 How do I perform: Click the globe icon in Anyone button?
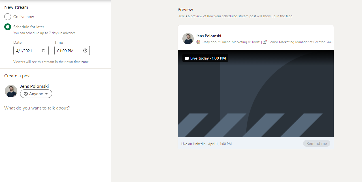(x=26, y=94)
